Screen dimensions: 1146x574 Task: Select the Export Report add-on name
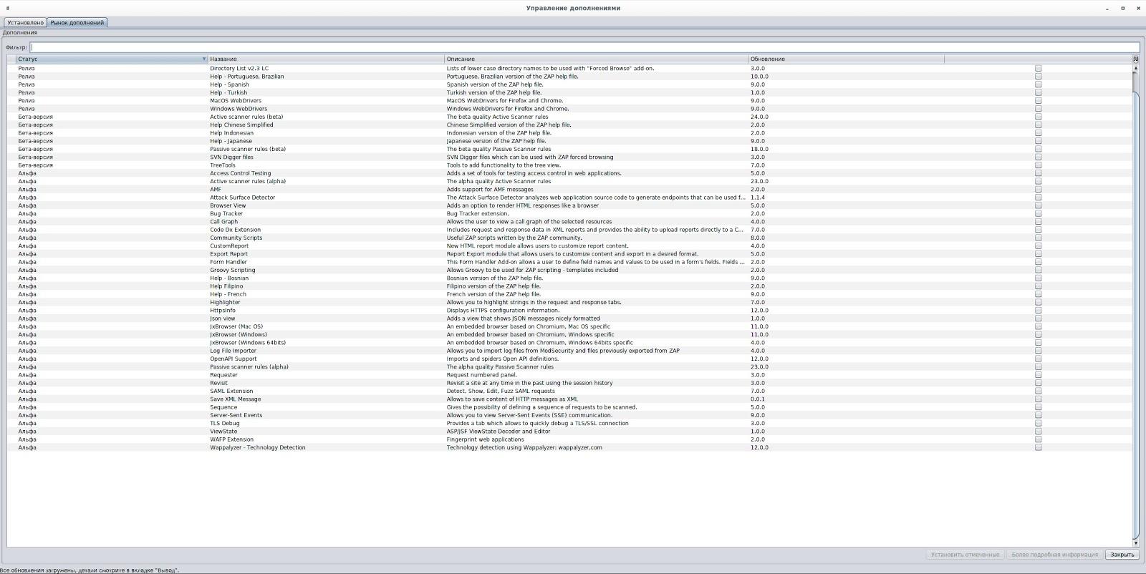[228, 254]
